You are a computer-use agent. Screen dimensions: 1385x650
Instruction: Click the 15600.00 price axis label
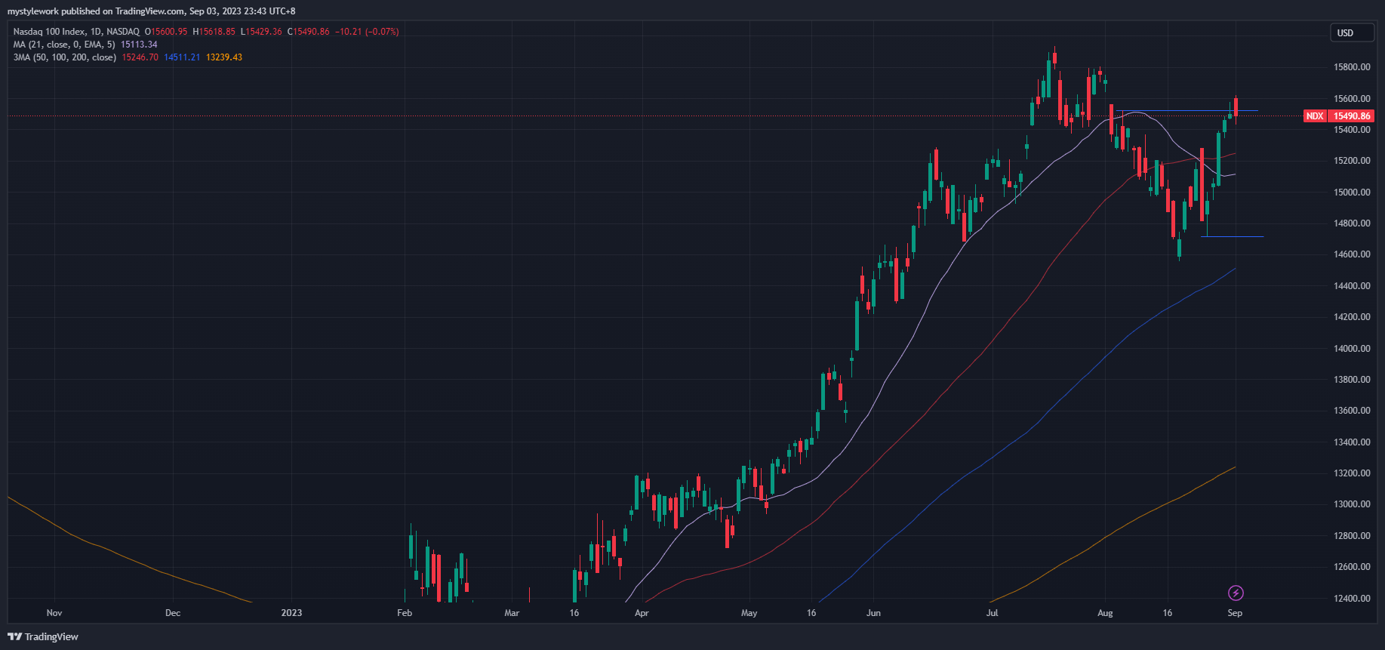(1352, 99)
